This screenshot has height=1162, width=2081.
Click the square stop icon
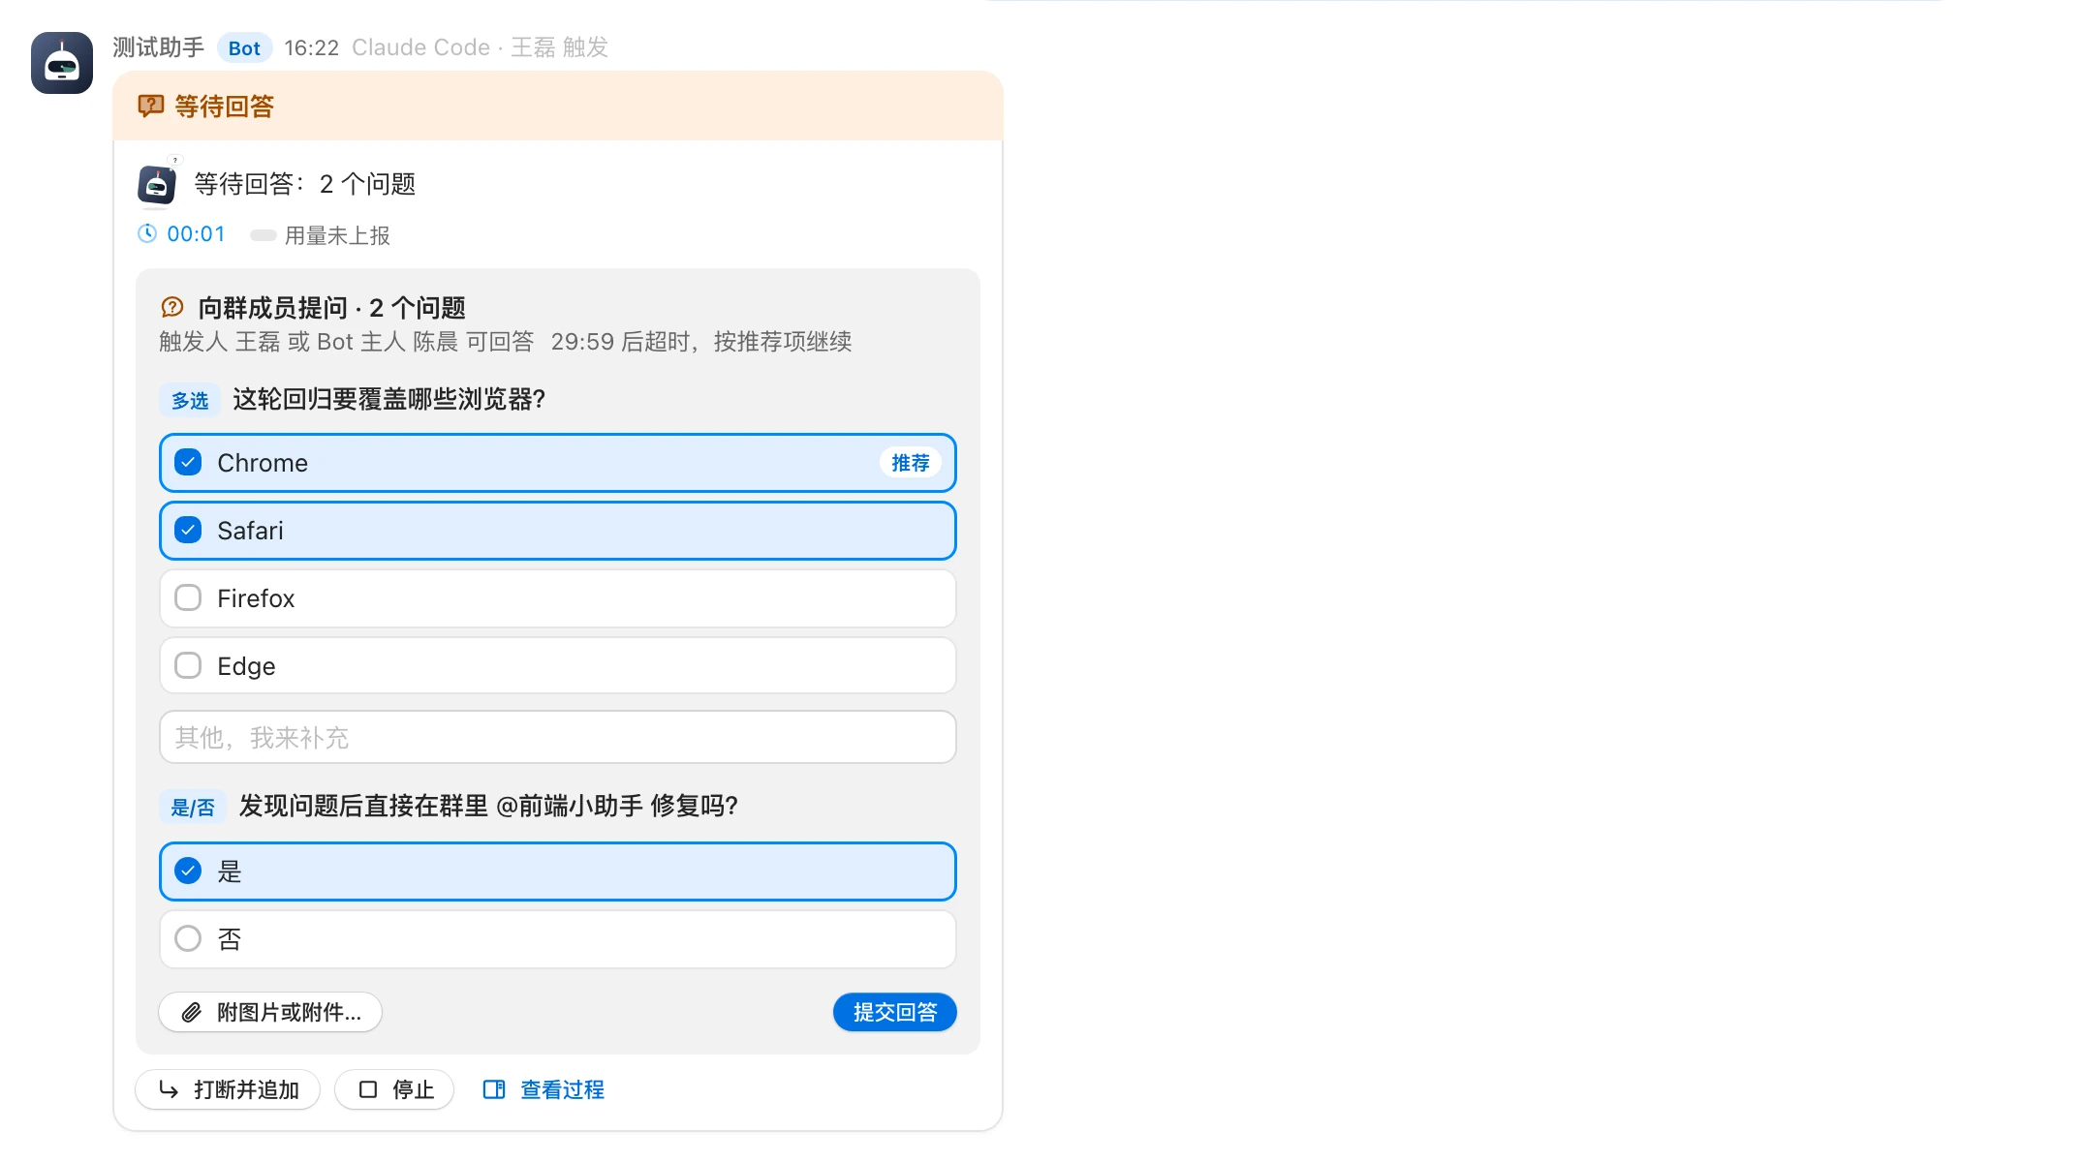368,1090
